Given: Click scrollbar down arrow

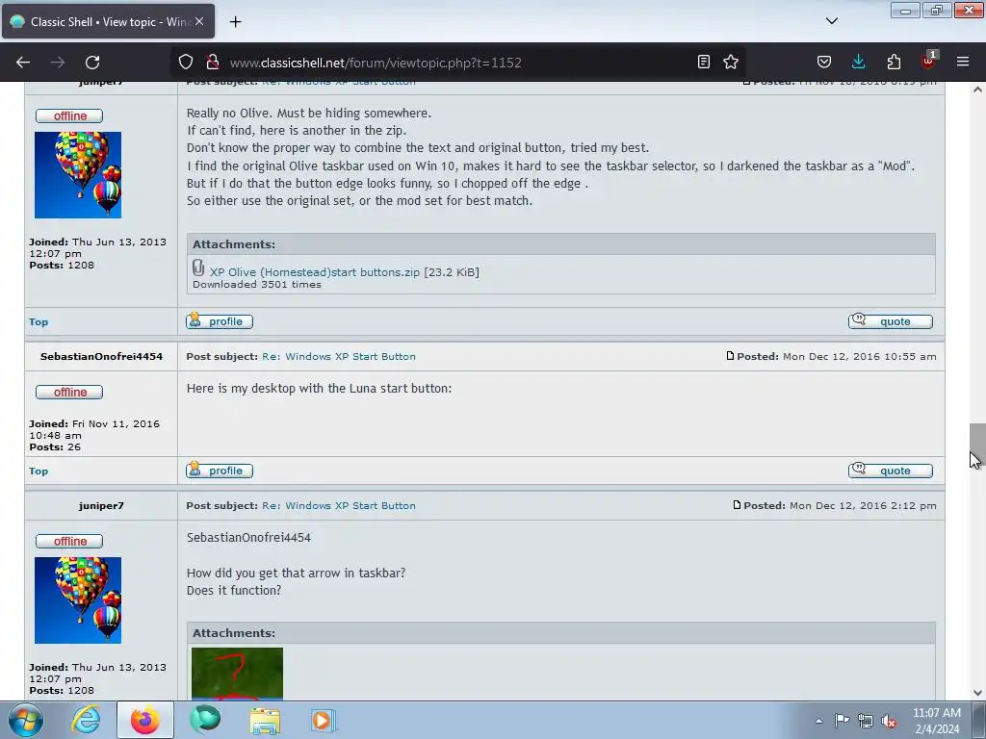Looking at the screenshot, I should coord(977,693).
